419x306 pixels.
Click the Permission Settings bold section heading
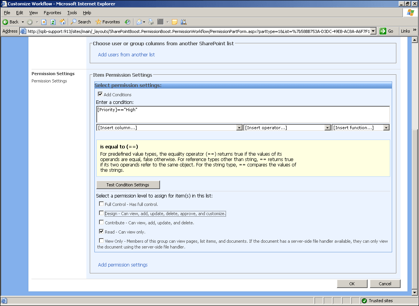(x=53, y=73)
